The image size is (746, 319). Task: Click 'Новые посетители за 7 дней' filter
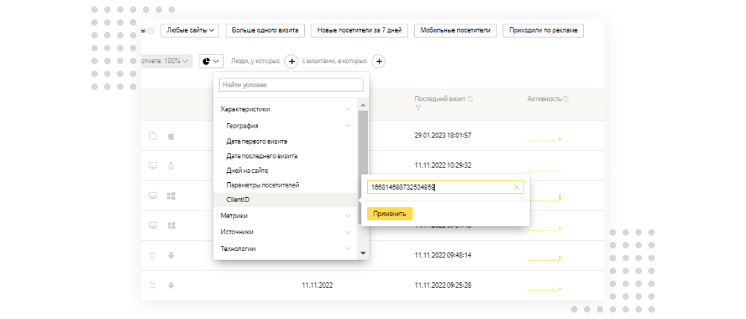tap(359, 30)
